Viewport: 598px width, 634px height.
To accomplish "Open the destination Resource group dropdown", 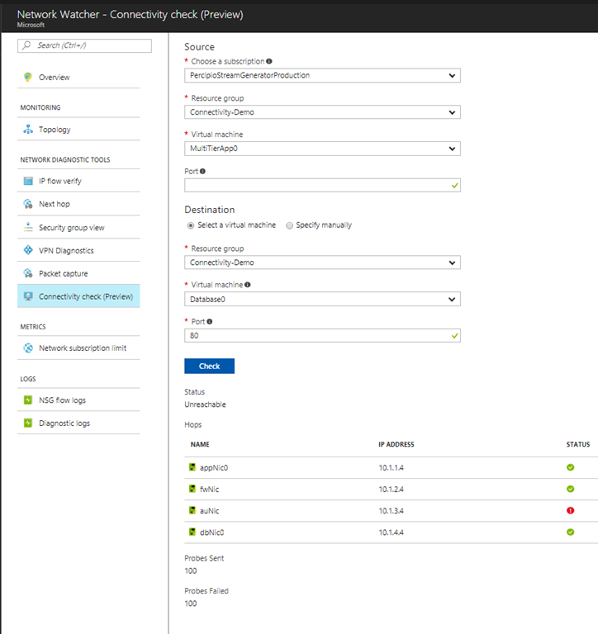I will coord(322,263).
